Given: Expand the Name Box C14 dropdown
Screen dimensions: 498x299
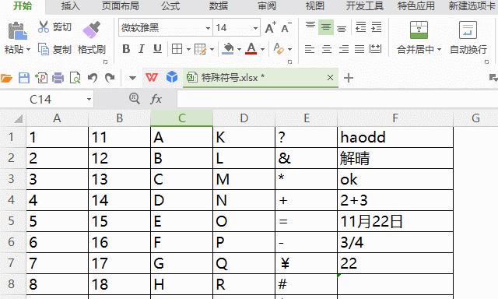Looking at the screenshot, I should pyautogui.click(x=89, y=100).
